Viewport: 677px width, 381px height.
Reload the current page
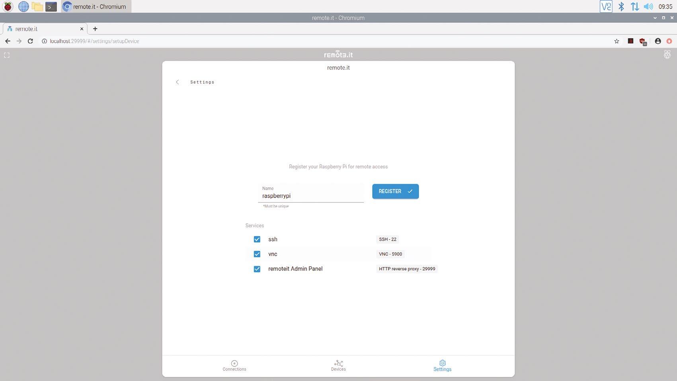click(x=30, y=41)
